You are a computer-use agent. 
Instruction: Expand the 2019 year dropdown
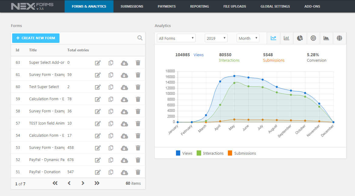[216, 38]
